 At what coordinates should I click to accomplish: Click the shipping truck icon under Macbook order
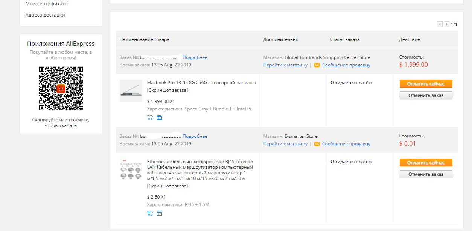pos(150,118)
